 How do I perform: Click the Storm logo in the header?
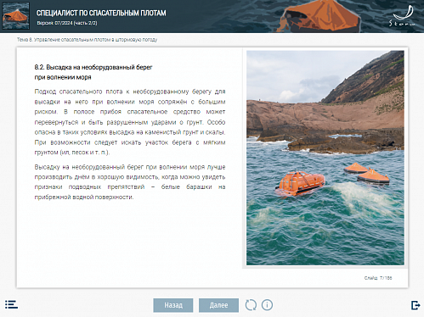(402, 16)
